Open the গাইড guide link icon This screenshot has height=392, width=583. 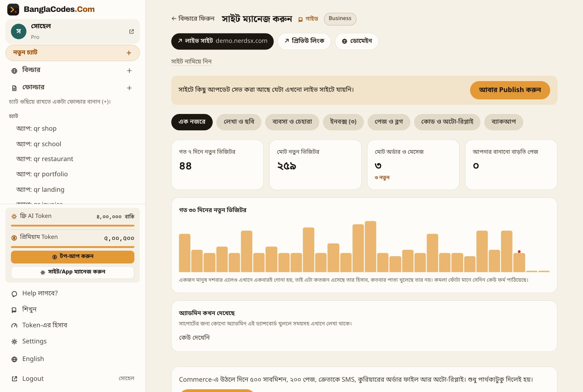300,19
